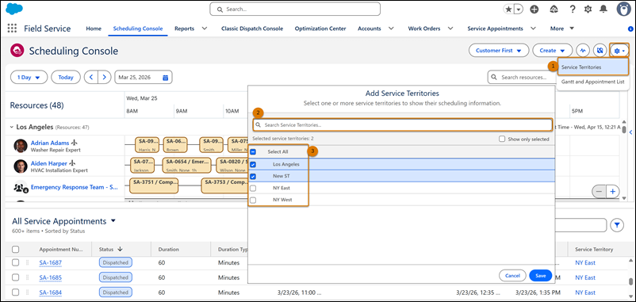The width and height of the screenshot is (636, 302).
Task: Save the selected service territories
Action: pyautogui.click(x=541, y=276)
